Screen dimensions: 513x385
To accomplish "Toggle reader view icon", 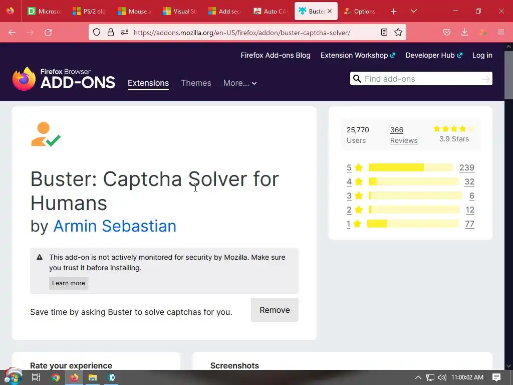I will 384,32.
